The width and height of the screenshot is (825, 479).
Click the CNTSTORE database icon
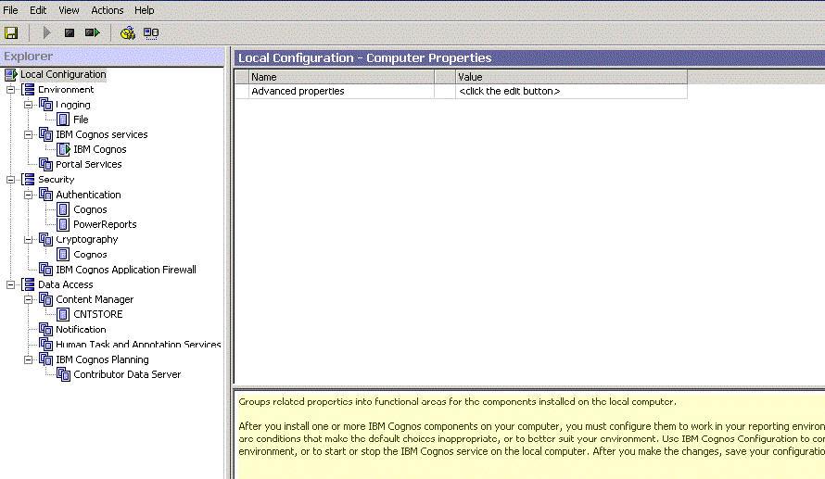click(63, 314)
